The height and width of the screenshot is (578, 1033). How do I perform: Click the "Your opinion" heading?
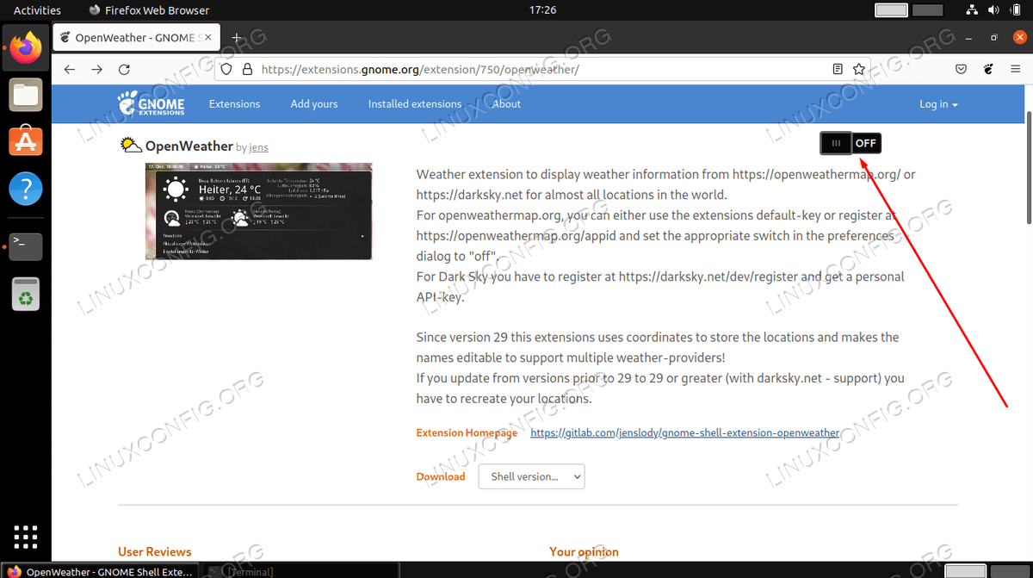tap(584, 551)
